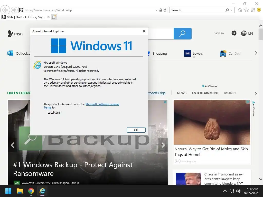Go to next carousel slide arrow

coord(163,145)
